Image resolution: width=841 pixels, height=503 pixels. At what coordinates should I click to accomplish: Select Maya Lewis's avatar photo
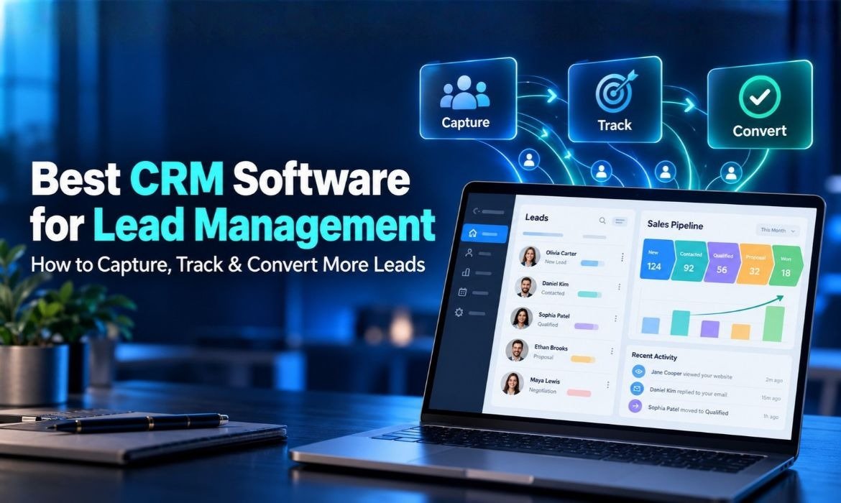pos(513,384)
